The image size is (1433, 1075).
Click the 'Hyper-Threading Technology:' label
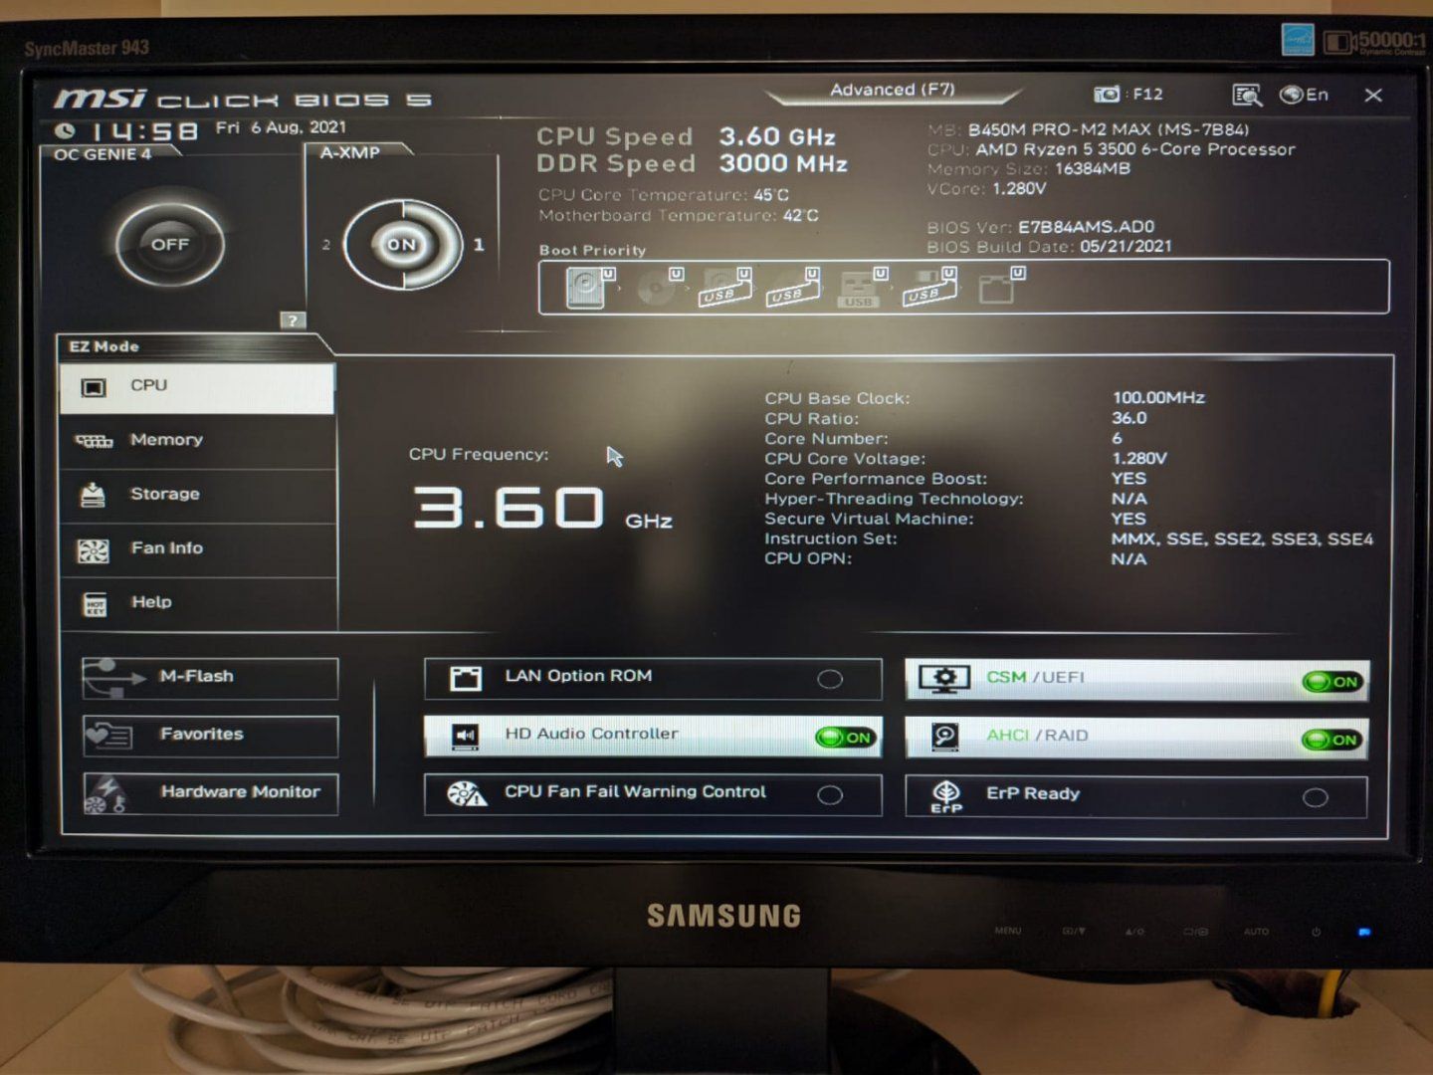[x=894, y=499]
